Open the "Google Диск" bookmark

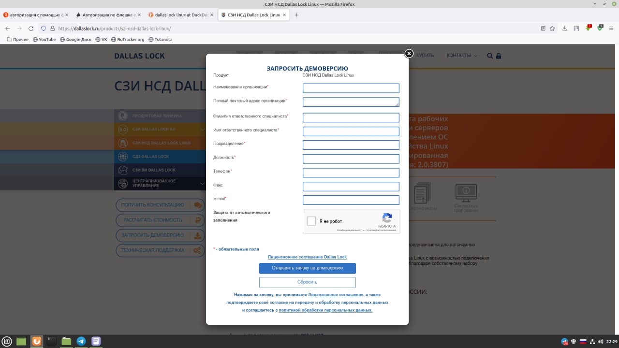(x=75, y=40)
